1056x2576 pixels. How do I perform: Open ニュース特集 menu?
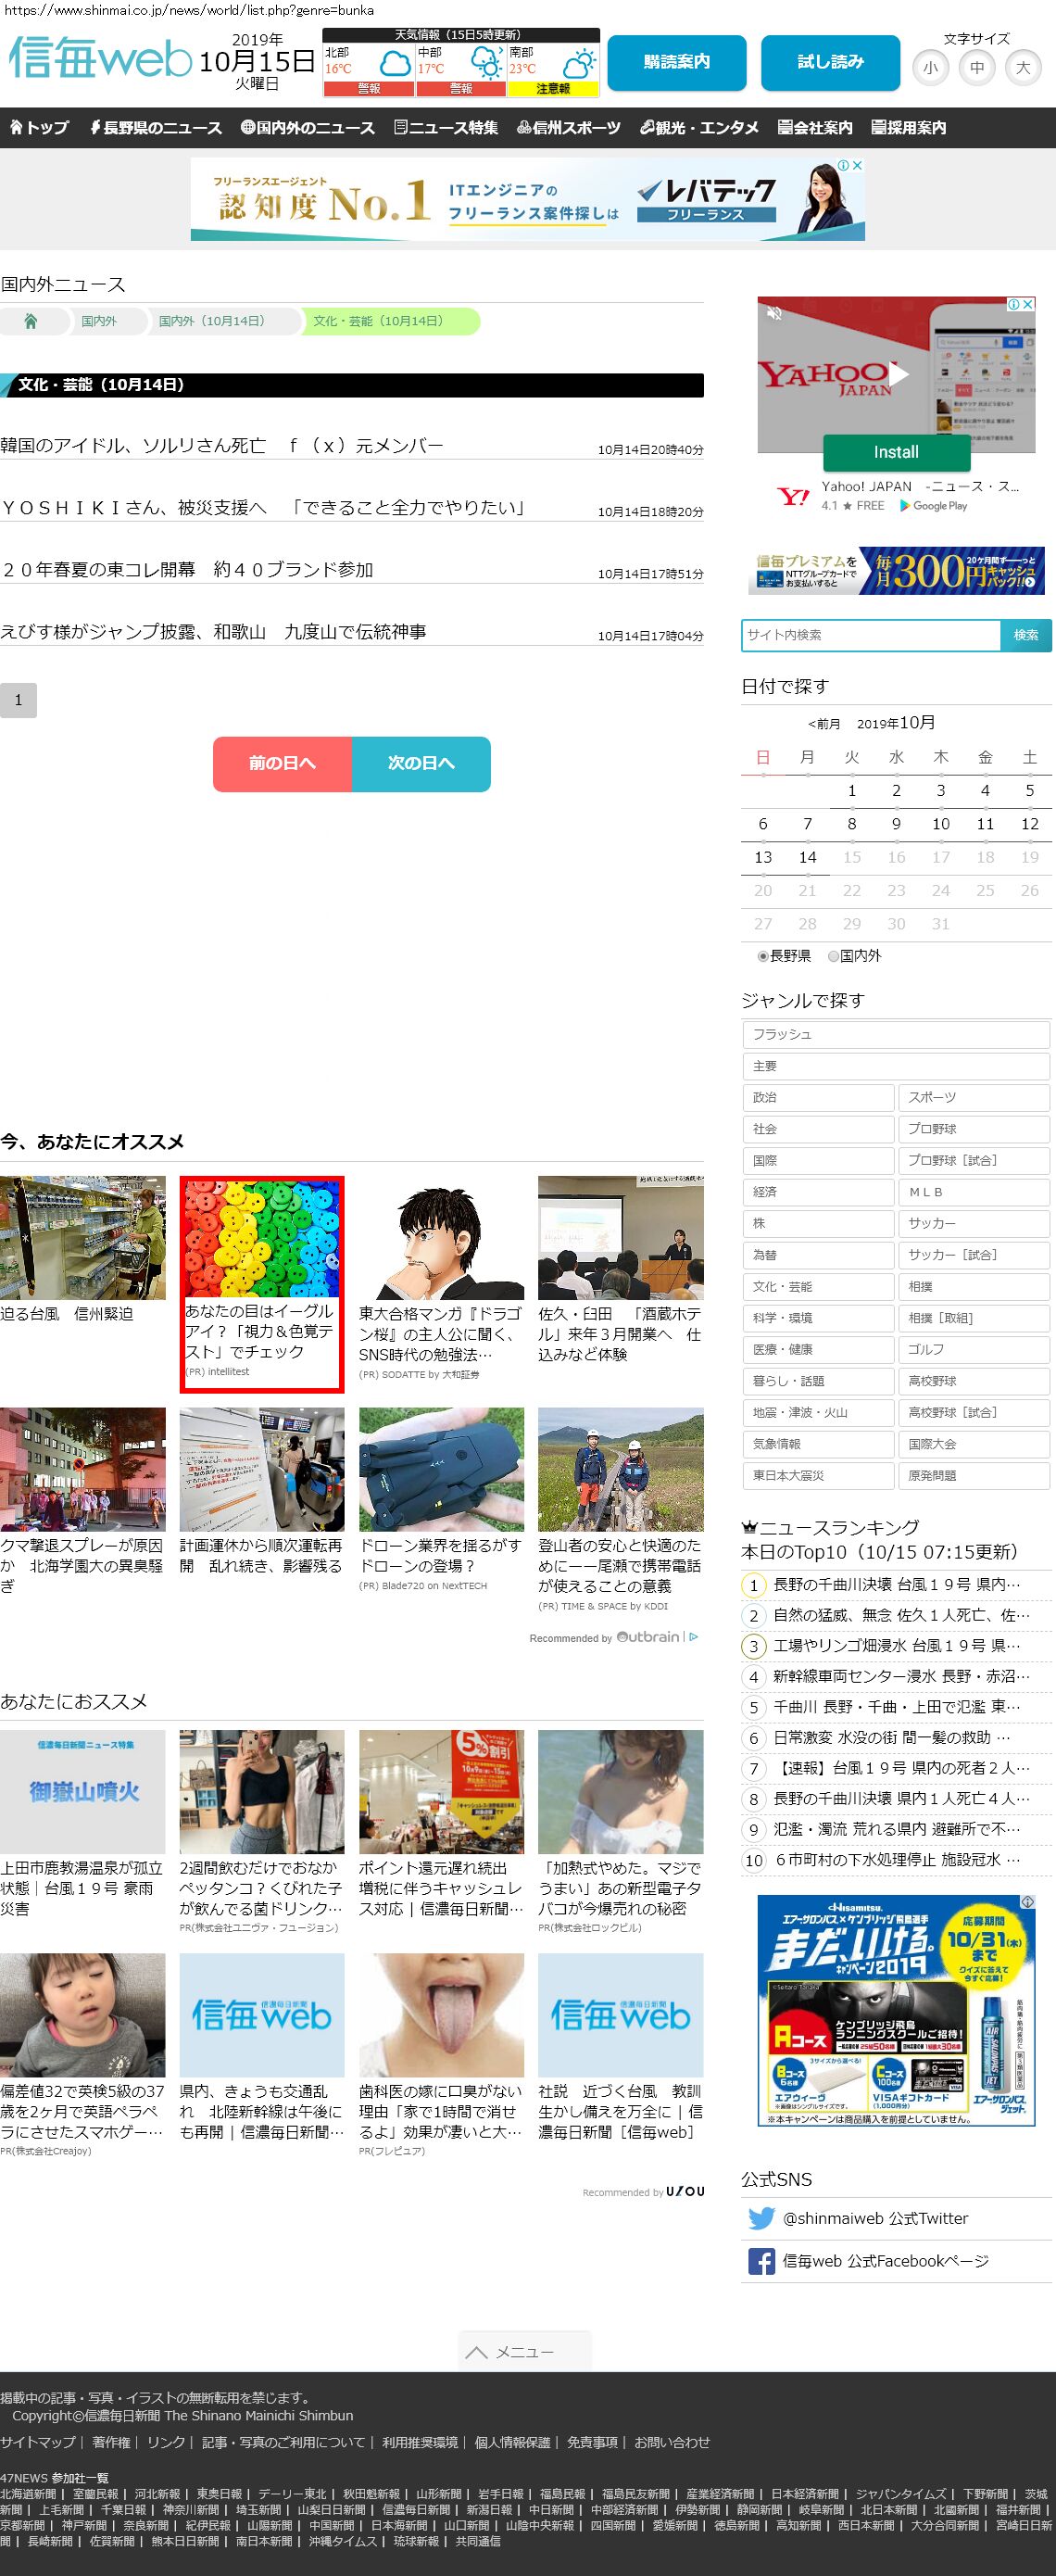tap(446, 127)
